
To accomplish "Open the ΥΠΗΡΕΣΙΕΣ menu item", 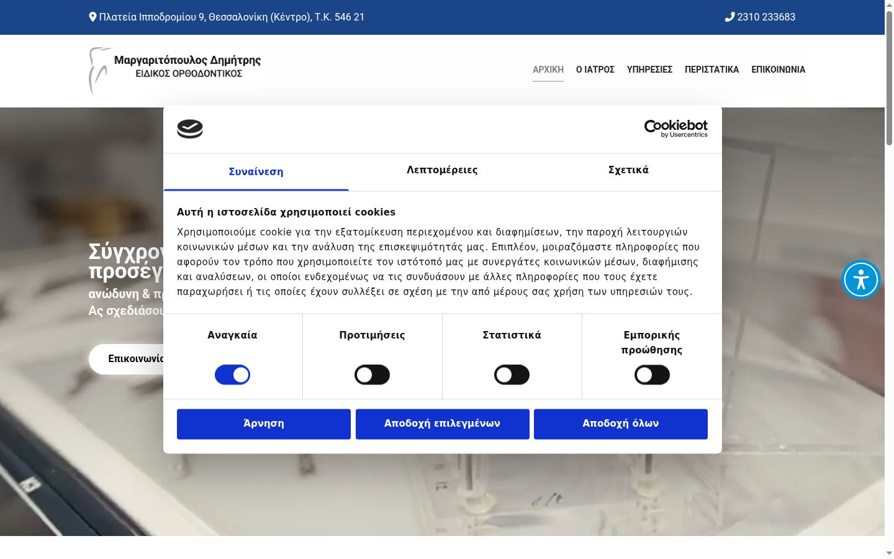I will coord(649,70).
